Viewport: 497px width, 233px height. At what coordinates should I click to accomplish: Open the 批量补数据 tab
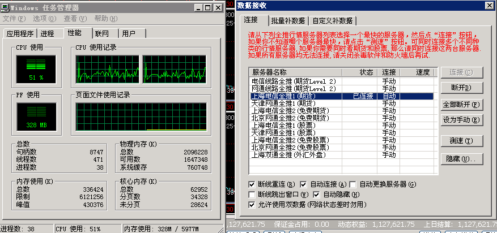pos(287,20)
